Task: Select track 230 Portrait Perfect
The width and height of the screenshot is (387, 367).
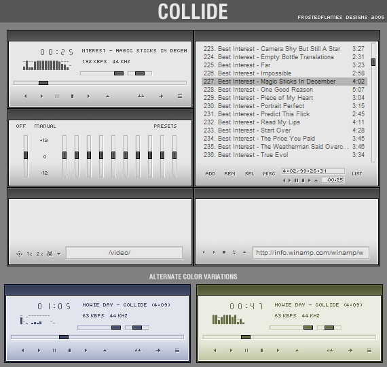Action: tap(284, 106)
